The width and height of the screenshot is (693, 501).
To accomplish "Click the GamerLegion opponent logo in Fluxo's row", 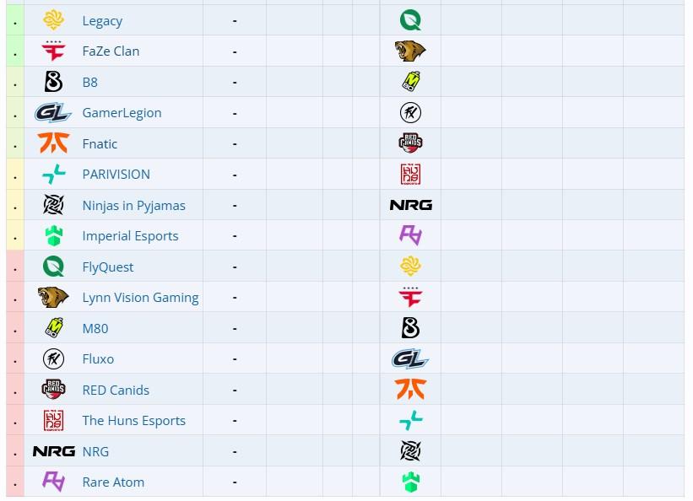I will tap(410, 359).
